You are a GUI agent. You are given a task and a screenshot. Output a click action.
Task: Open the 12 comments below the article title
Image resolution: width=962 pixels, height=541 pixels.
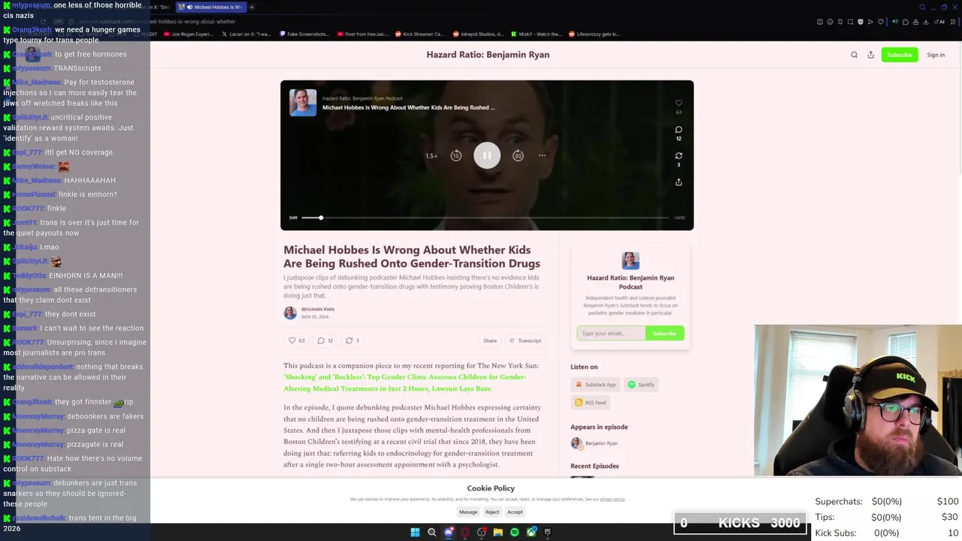tap(325, 340)
